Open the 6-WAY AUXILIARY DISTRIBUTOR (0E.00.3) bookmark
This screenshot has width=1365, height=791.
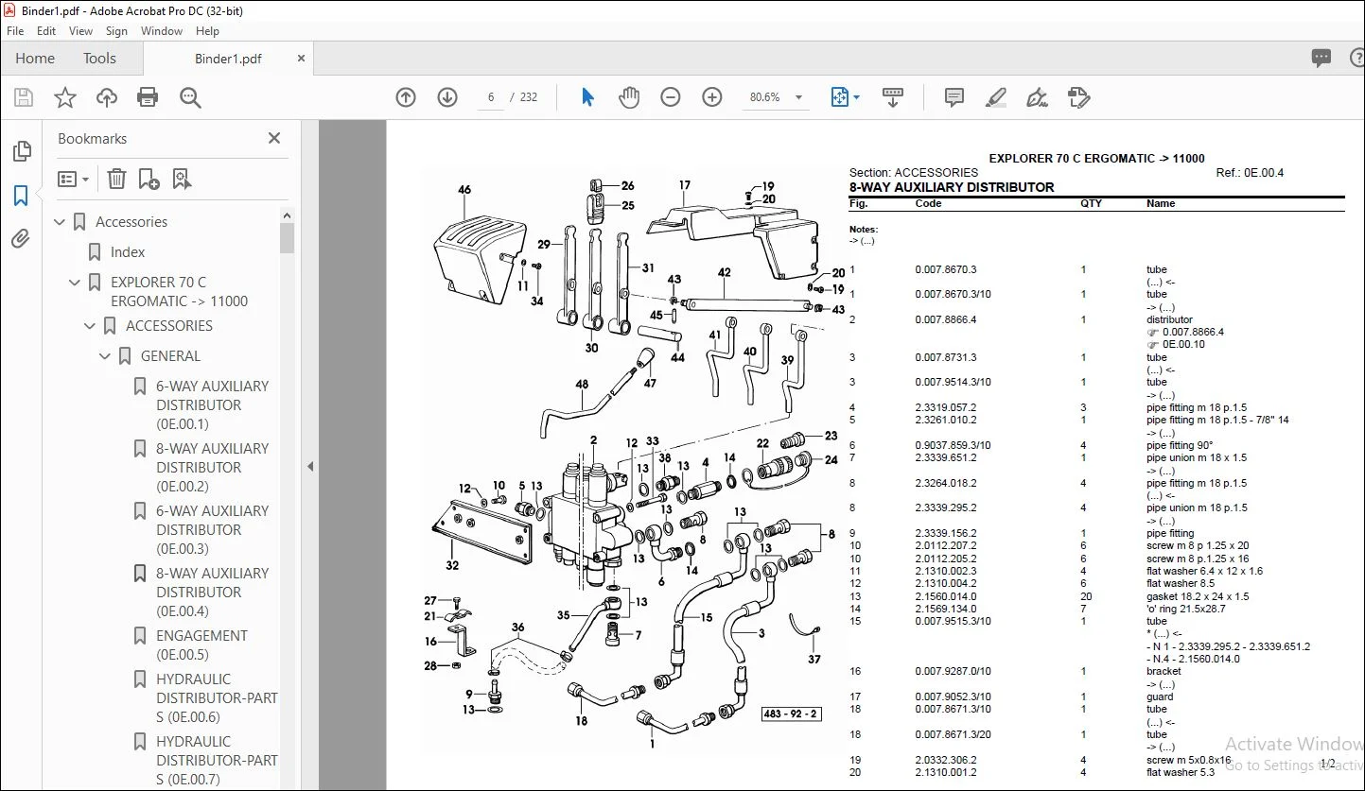coord(212,530)
